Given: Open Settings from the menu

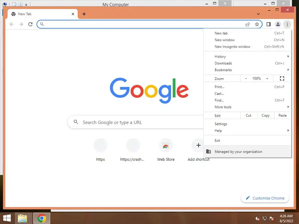Looking at the screenshot, I should [247, 124].
